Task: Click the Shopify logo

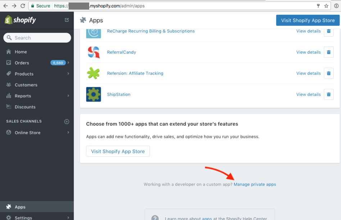Action: click(20, 20)
